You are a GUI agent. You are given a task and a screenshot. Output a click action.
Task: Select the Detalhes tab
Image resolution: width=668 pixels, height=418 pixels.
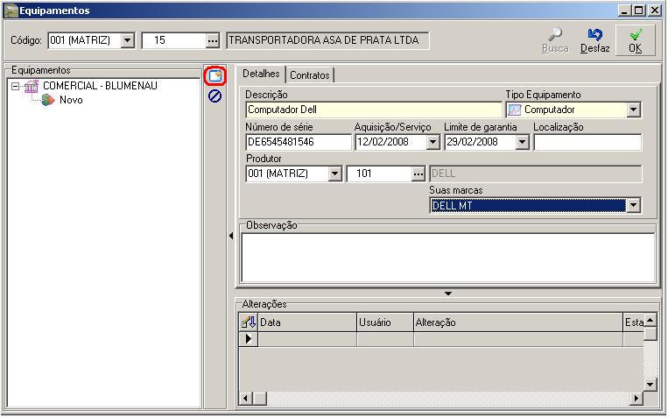[x=261, y=74]
